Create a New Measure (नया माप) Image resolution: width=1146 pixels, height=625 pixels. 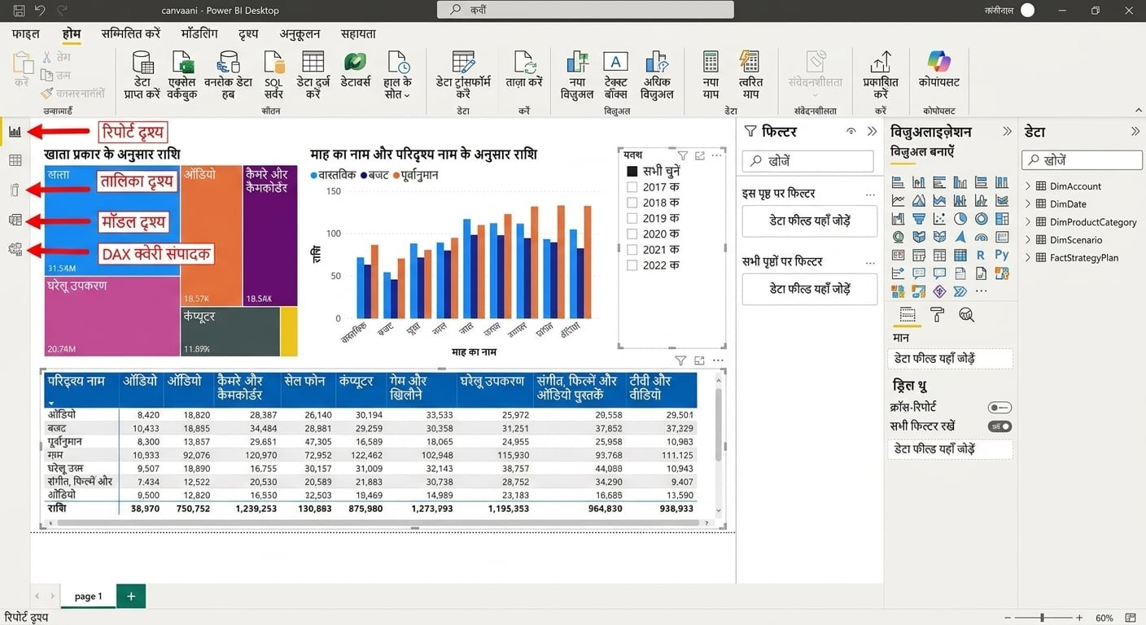[711, 74]
